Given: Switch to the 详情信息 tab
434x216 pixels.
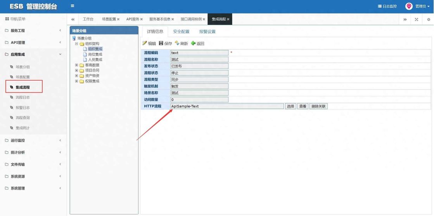Looking at the screenshot, I should pyautogui.click(x=155, y=31).
